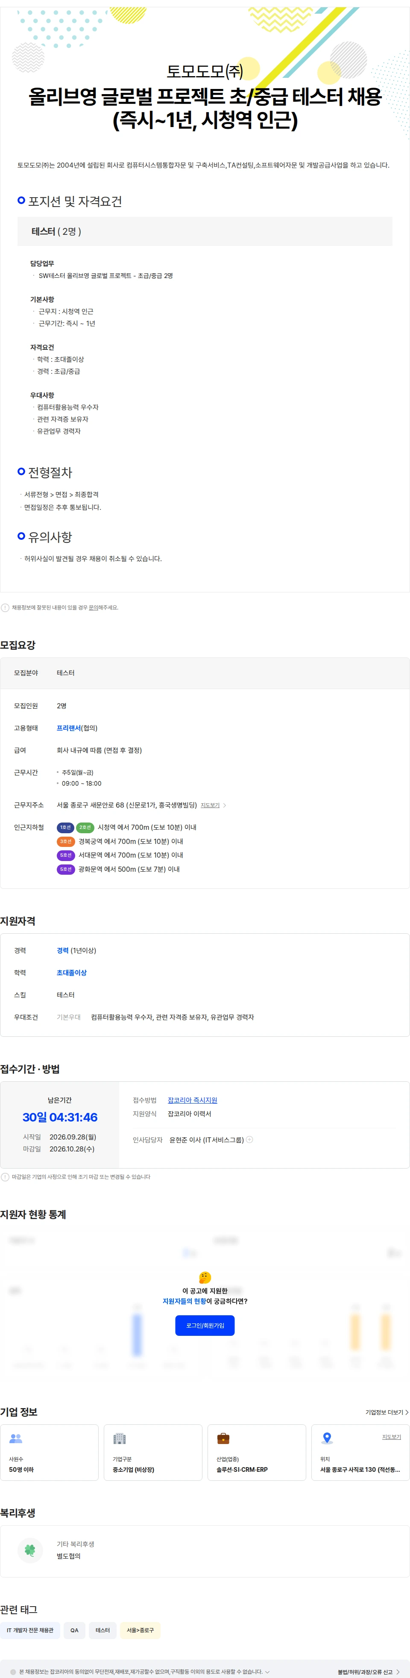
Task: Click the 잡코리아 이력서 application format text
Action: point(189,1114)
